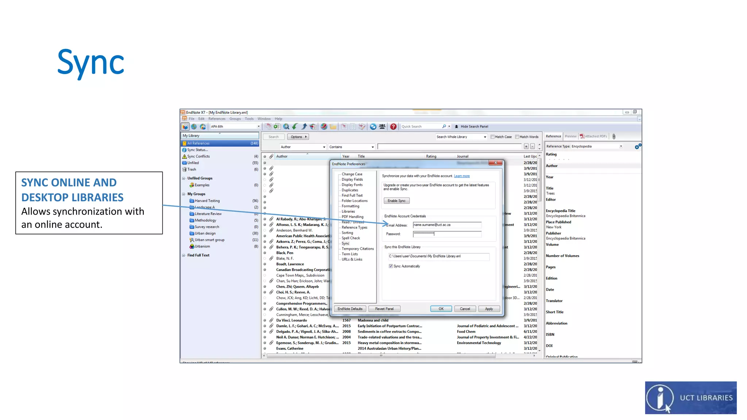Viewport: 747px width, 420px height.
Task: Click the Import green arrow icon
Action: coord(295,127)
